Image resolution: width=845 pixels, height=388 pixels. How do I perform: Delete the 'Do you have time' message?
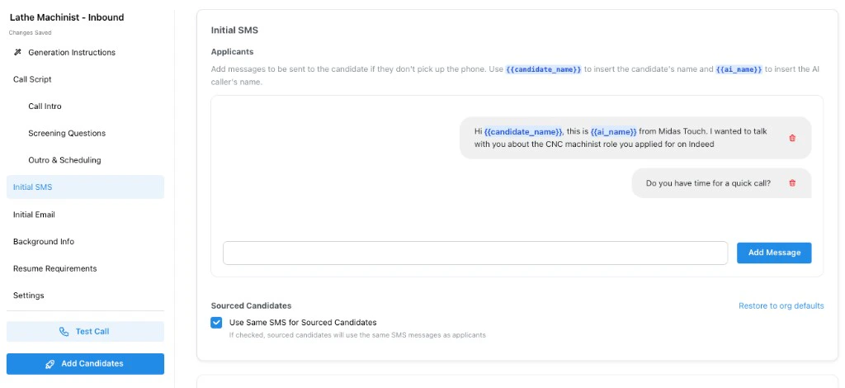[x=792, y=183]
